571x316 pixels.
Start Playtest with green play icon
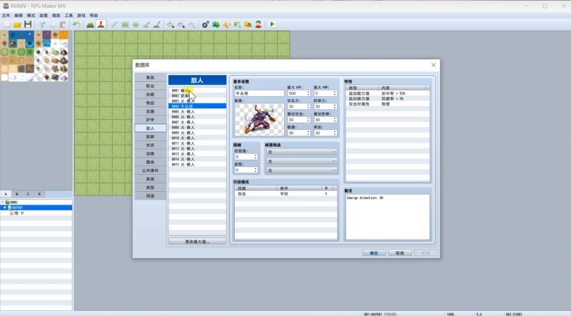click(x=272, y=24)
